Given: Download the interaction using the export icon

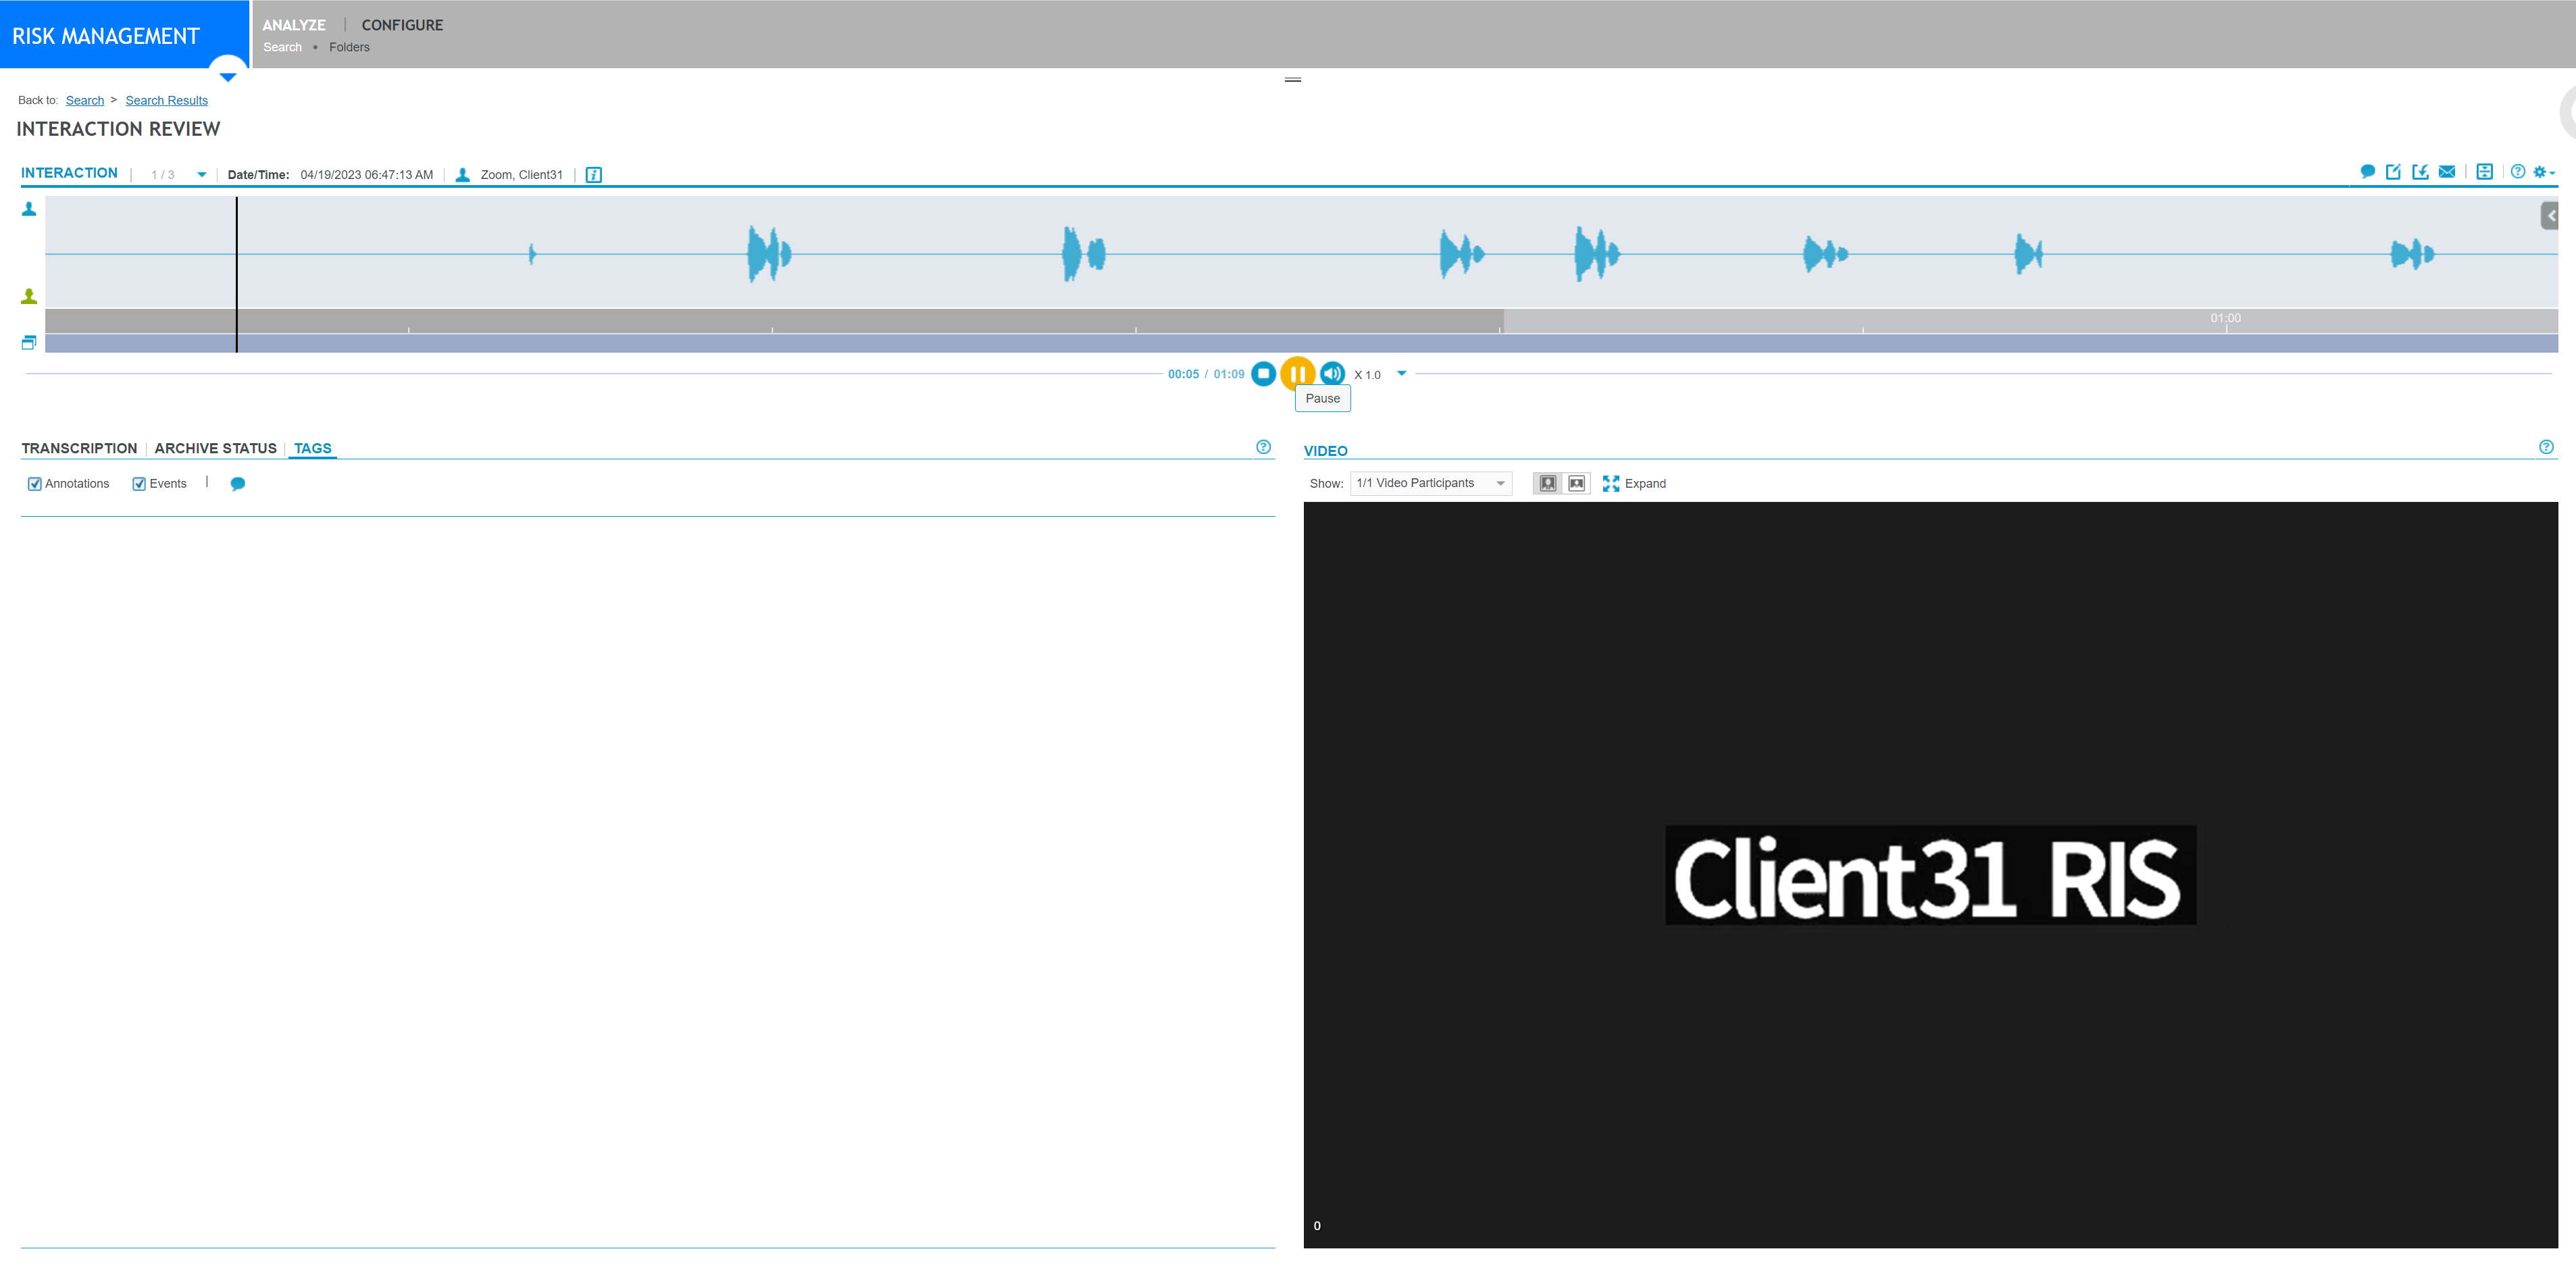Looking at the screenshot, I should [2420, 171].
